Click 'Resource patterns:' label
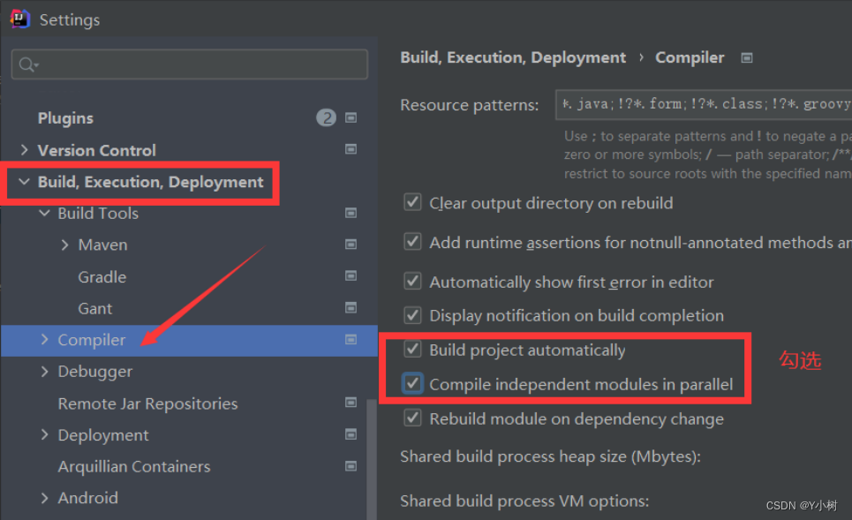The width and height of the screenshot is (852, 520). tap(470, 105)
